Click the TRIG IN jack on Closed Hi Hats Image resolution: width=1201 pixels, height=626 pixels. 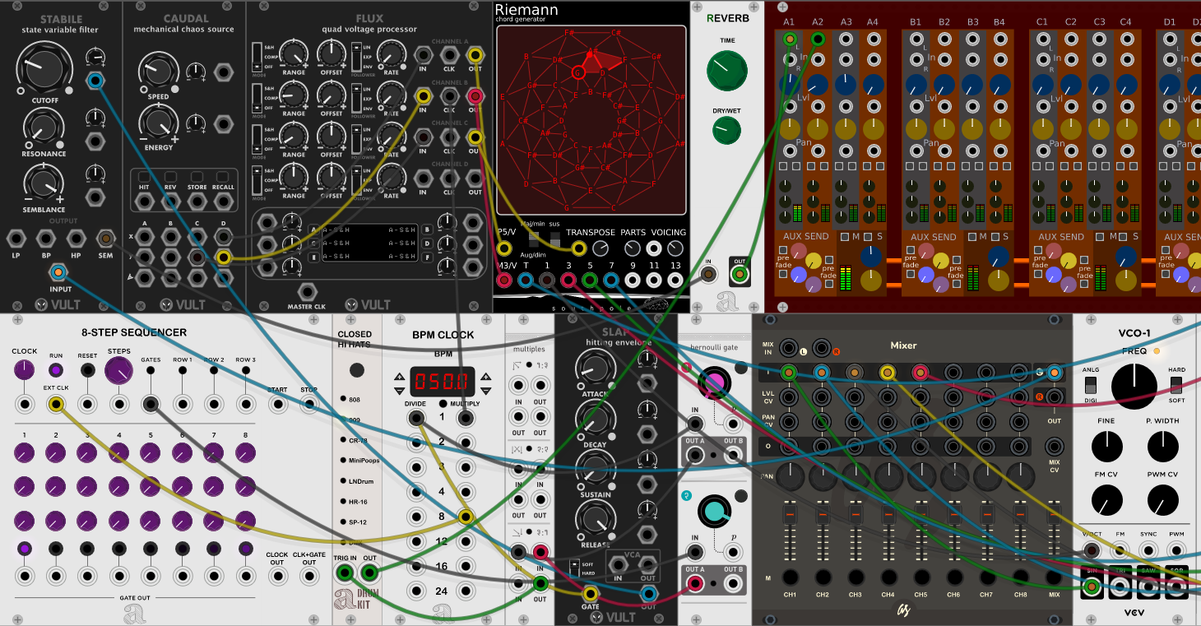pyautogui.click(x=345, y=573)
